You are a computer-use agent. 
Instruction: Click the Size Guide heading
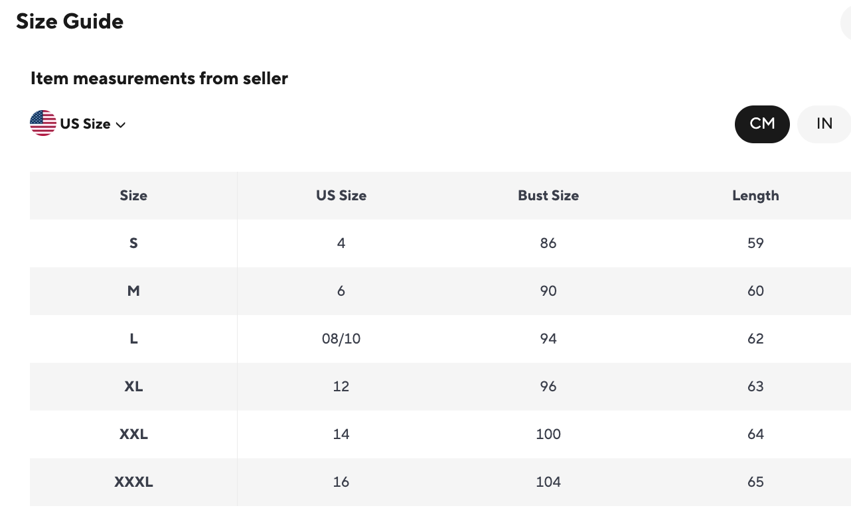[70, 21]
